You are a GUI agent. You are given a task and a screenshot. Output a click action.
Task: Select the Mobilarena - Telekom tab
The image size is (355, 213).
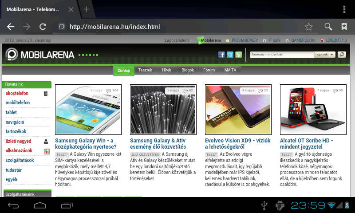(x=33, y=9)
